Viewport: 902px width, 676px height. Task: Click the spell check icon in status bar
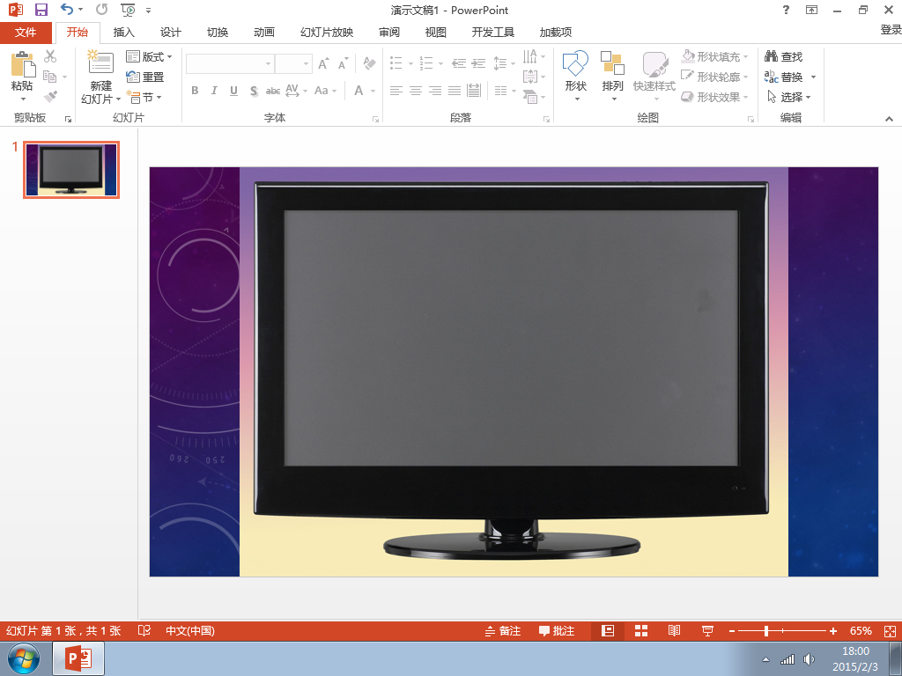pos(144,630)
